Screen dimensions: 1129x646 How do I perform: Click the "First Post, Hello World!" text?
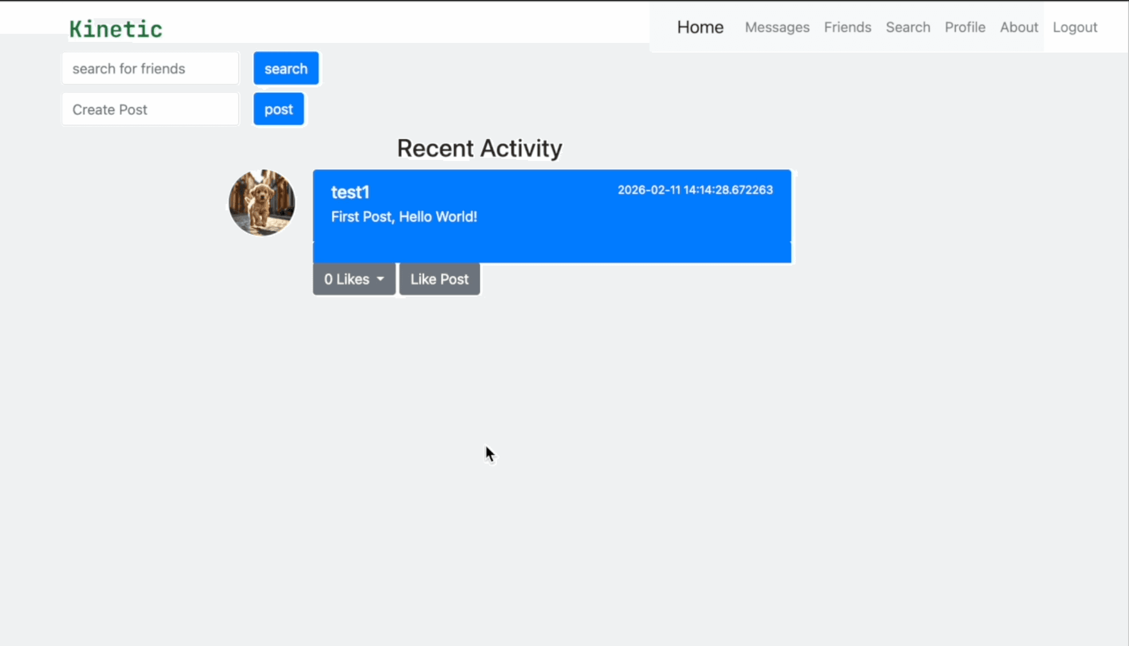coord(404,217)
